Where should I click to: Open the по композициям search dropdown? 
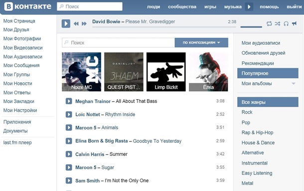click(201, 43)
